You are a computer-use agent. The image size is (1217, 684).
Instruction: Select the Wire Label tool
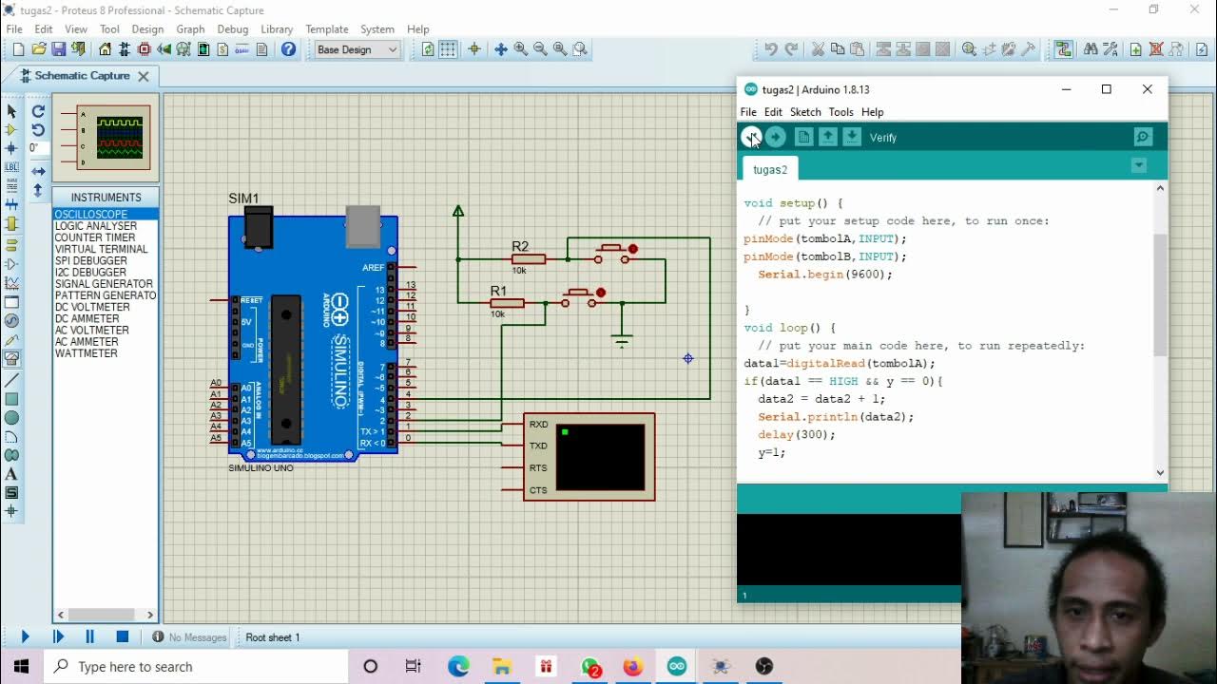(x=11, y=167)
